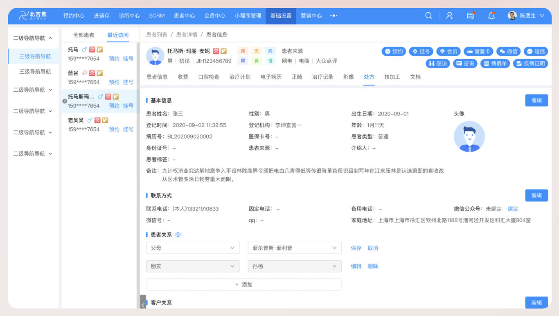Click 删除 in the 朋友 relation row

click(372, 266)
